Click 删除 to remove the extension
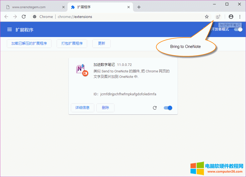 pyautogui.click(x=105, y=108)
